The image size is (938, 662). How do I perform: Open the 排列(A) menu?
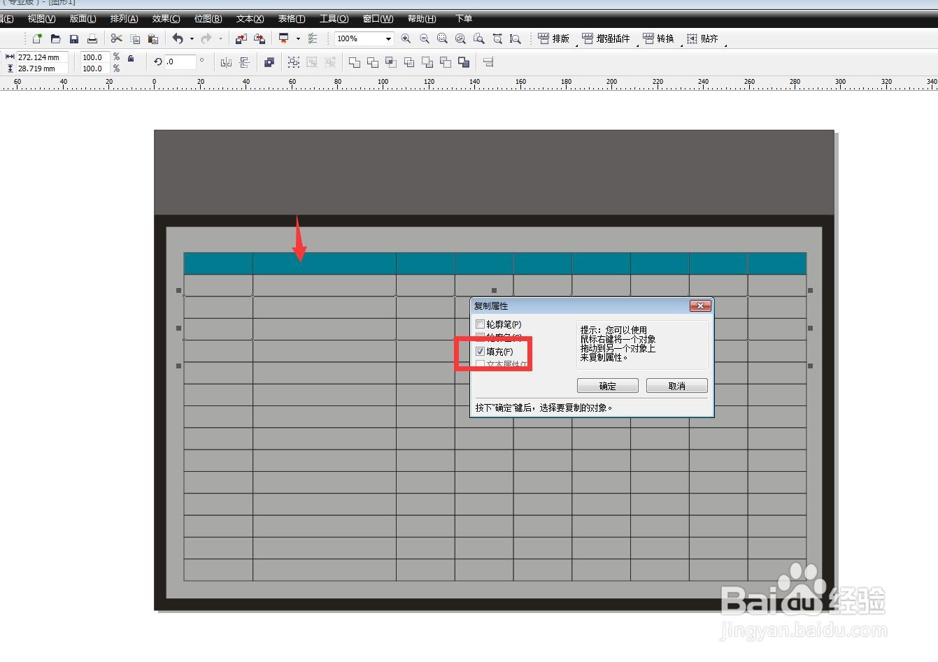(124, 19)
